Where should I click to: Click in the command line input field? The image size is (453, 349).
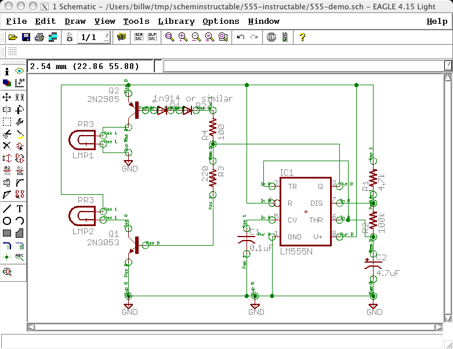302,66
